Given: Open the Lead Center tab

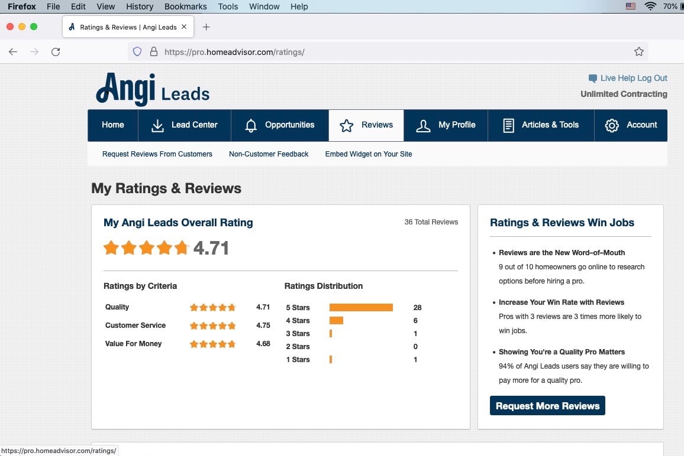Looking at the screenshot, I should (185, 125).
